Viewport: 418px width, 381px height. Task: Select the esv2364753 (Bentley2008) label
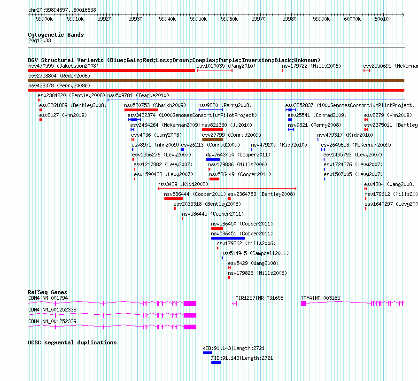point(262,194)
